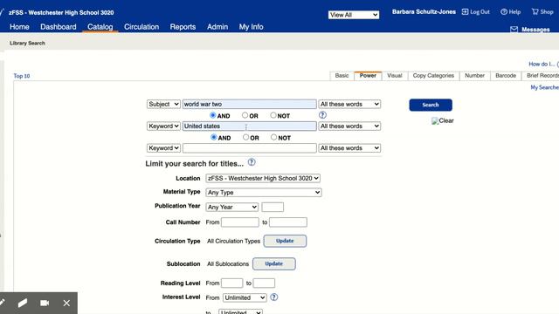Click help icon beside AND OR NOT operators

coord(322,115)
